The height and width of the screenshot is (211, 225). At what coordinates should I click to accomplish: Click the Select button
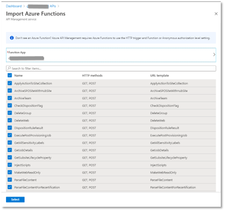coord(15,199)
